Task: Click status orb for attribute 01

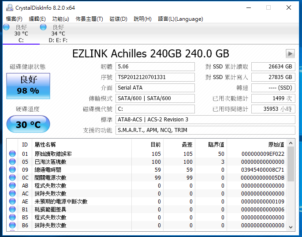Action: click(12, 154)
